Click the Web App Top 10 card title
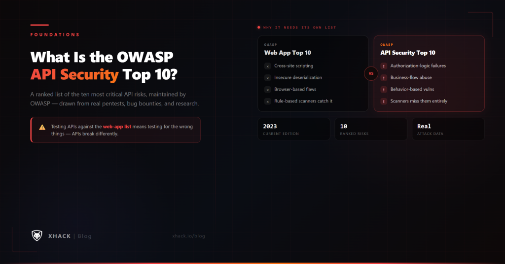Image resolution: width=505 pixels, height=264 pixels. point(288,53)
